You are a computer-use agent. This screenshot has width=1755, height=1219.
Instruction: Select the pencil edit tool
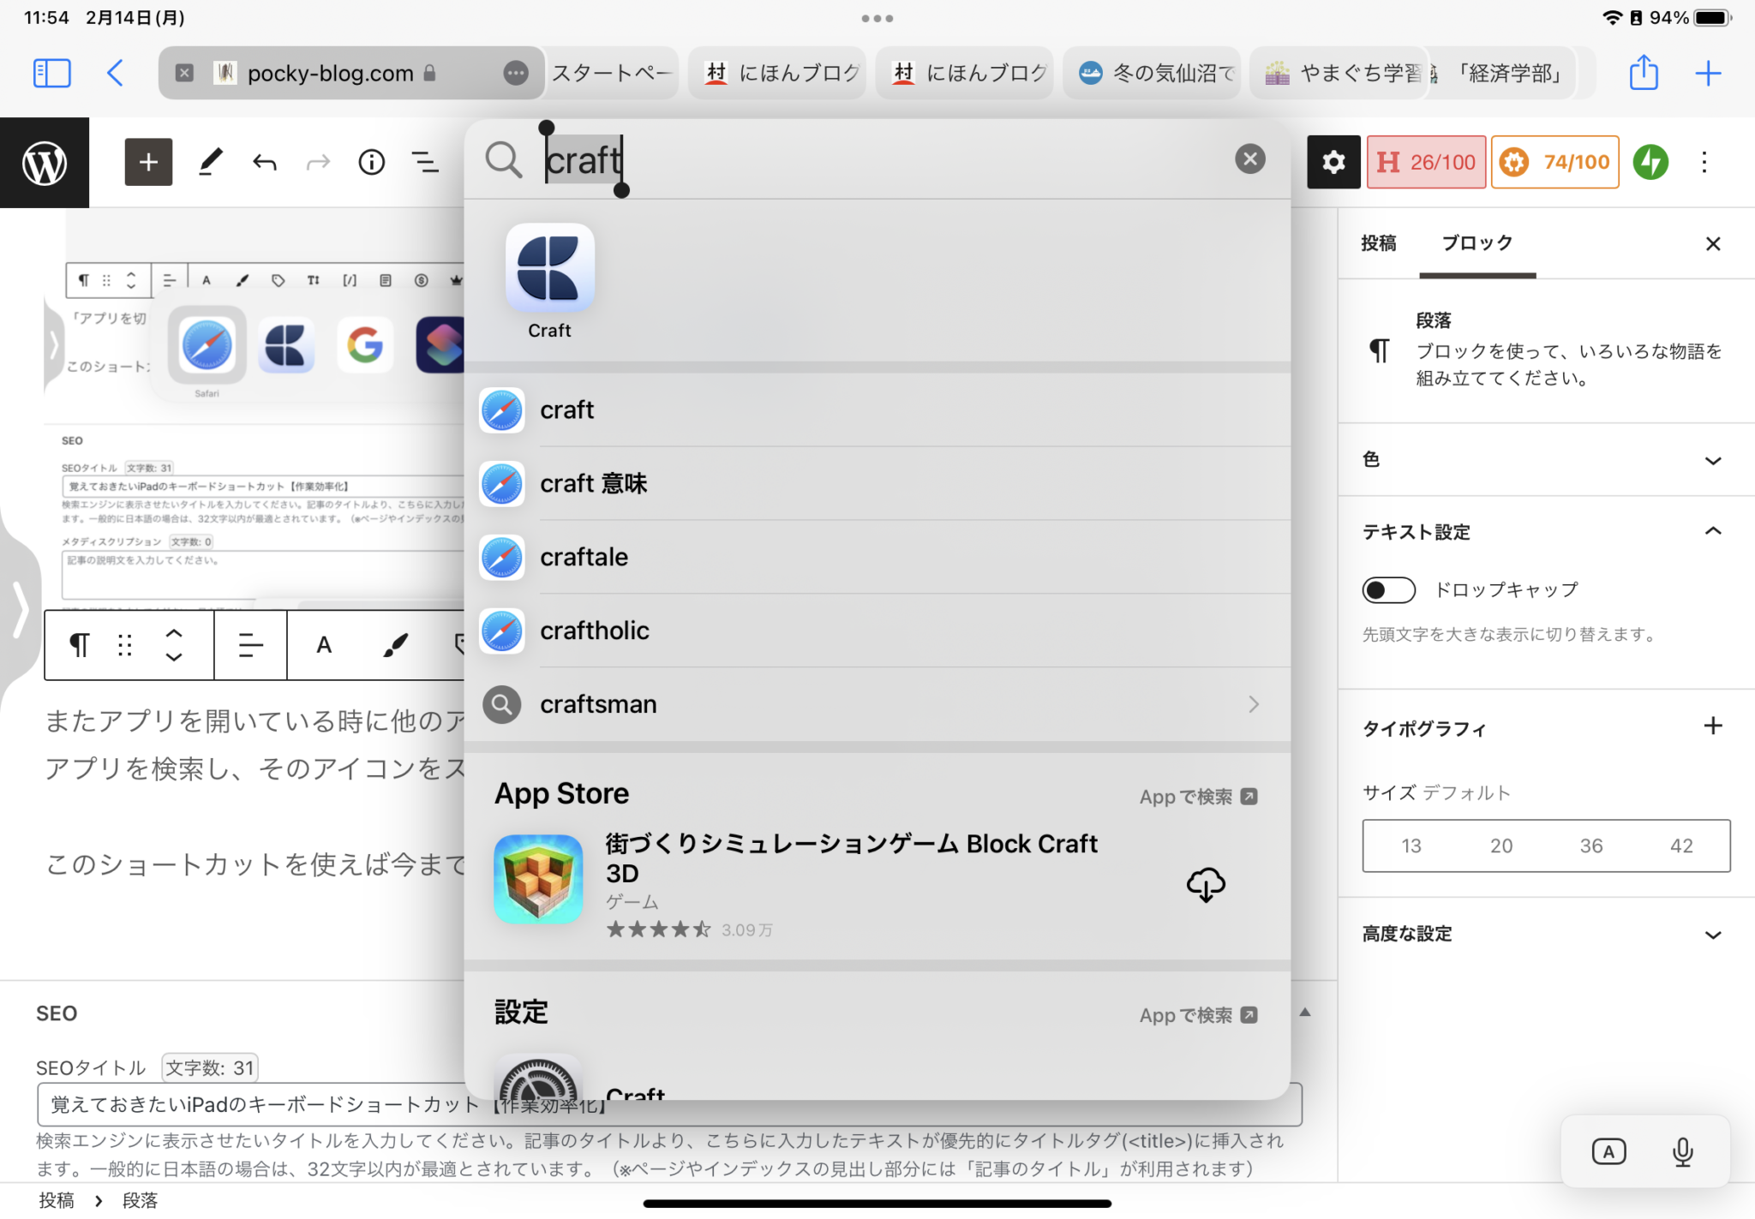[211, 162]
